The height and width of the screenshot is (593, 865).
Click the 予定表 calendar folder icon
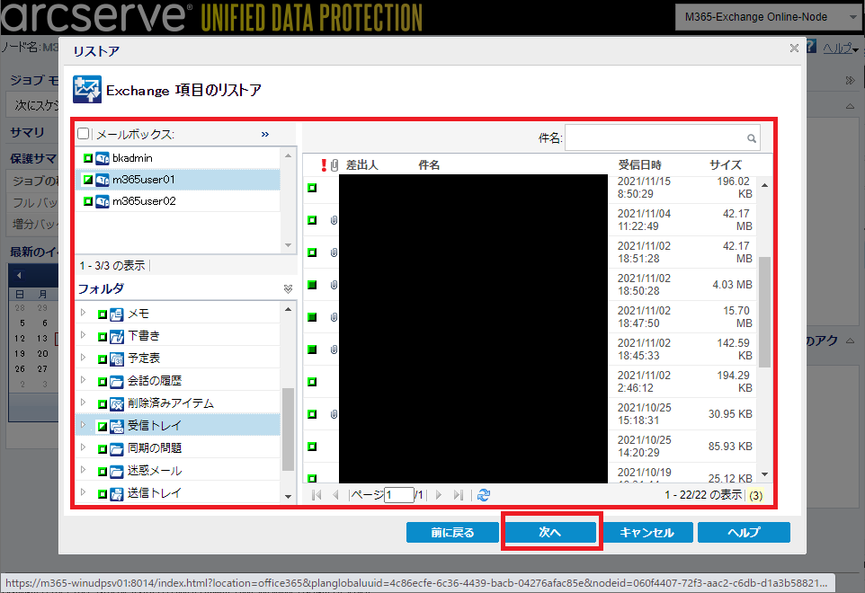pos(116,359)
